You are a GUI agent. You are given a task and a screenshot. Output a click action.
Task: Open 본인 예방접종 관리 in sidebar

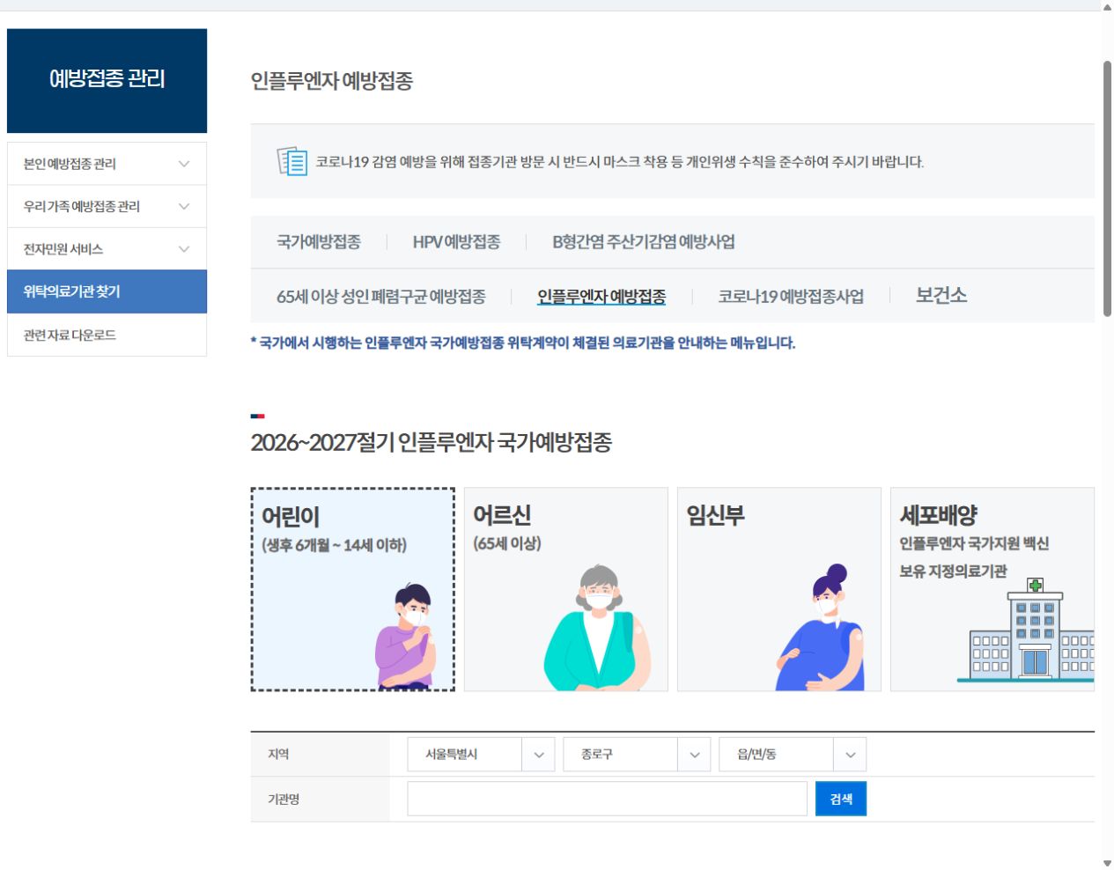pos(107,164)
